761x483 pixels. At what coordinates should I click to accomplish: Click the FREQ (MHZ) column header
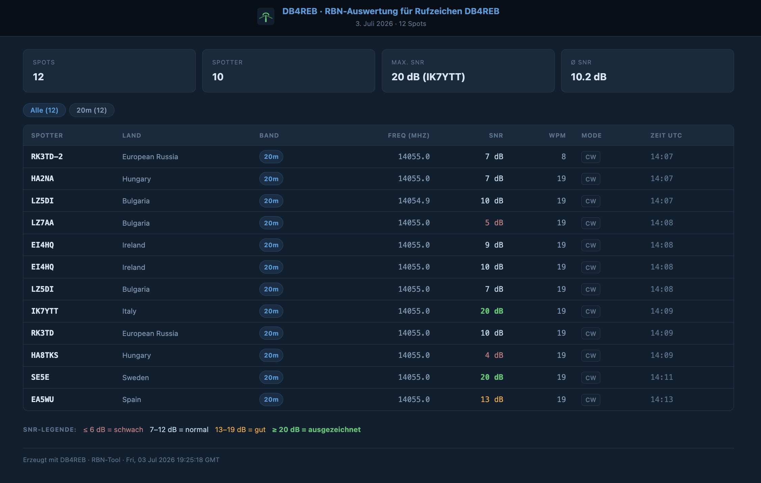tap(409, 135)
